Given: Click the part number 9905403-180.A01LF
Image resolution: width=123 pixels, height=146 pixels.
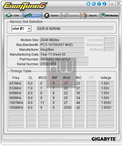Looking at the screenshot, I should pyautogui.click(x=64, y=59).
